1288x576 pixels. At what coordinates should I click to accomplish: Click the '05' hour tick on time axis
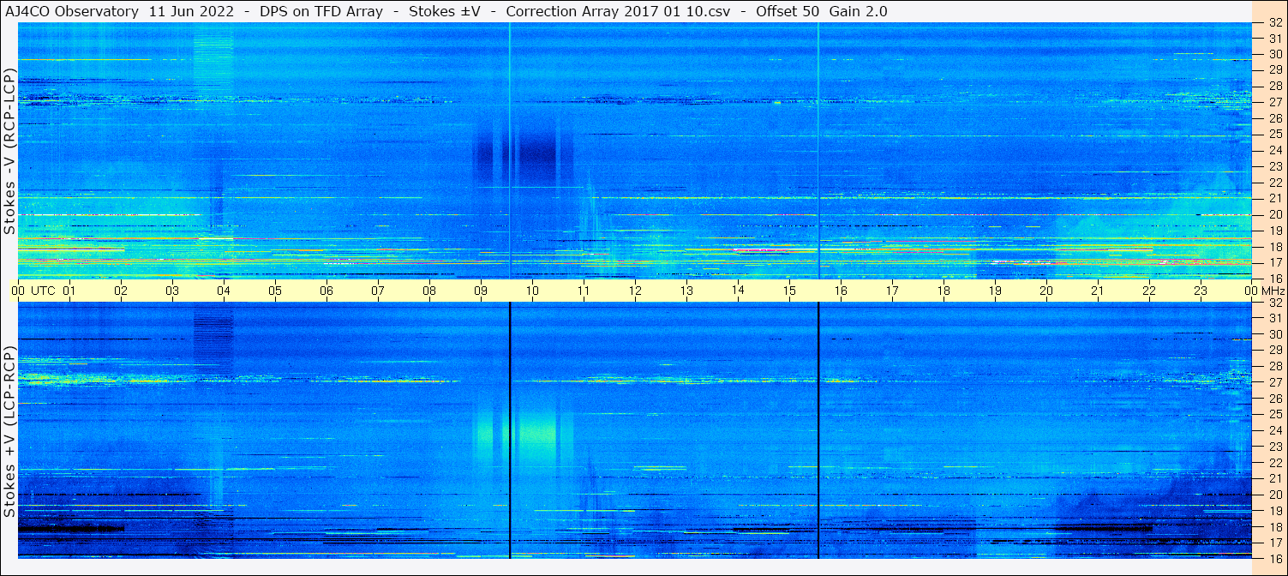point(275,291)
